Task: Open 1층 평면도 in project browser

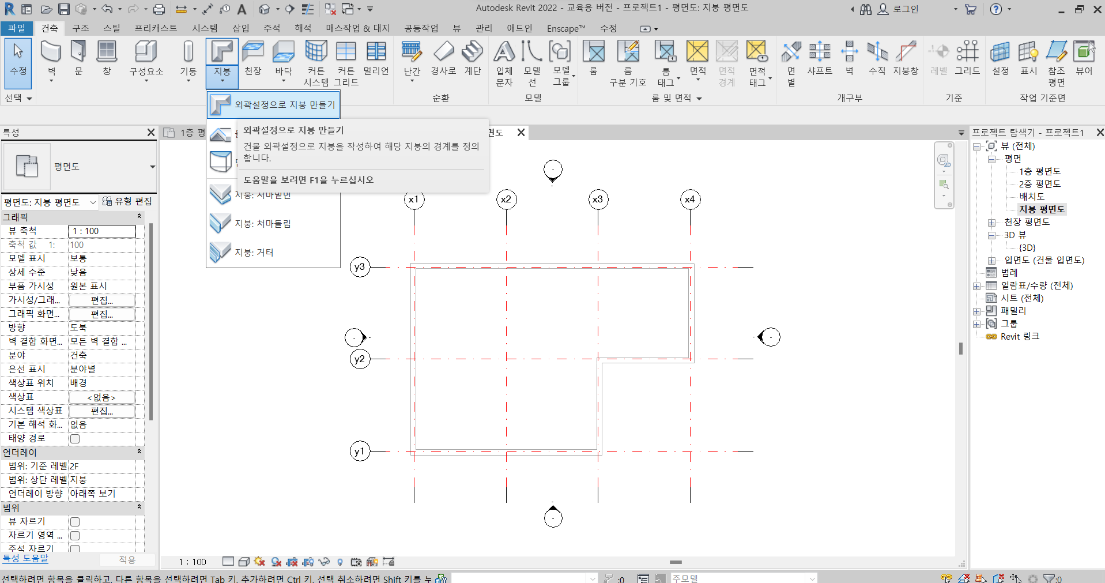Action: point(1040,172)
